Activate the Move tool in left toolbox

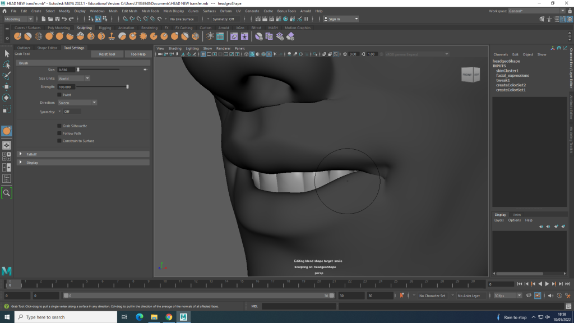(x=7, y=87)
